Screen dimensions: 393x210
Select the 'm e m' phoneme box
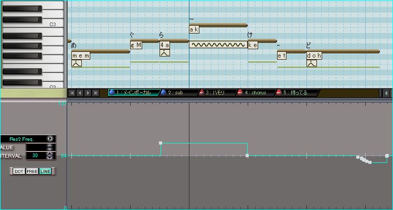coord(81,56)
